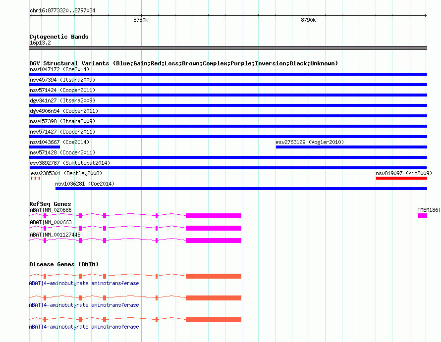Click the esv2763129 gain bar
Image resolution: width=441 pixels, height=342 pixels.
(x=352, y=147)
